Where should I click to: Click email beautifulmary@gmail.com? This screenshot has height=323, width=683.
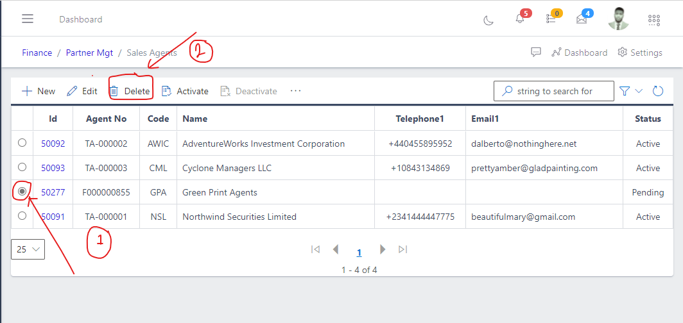523,217
